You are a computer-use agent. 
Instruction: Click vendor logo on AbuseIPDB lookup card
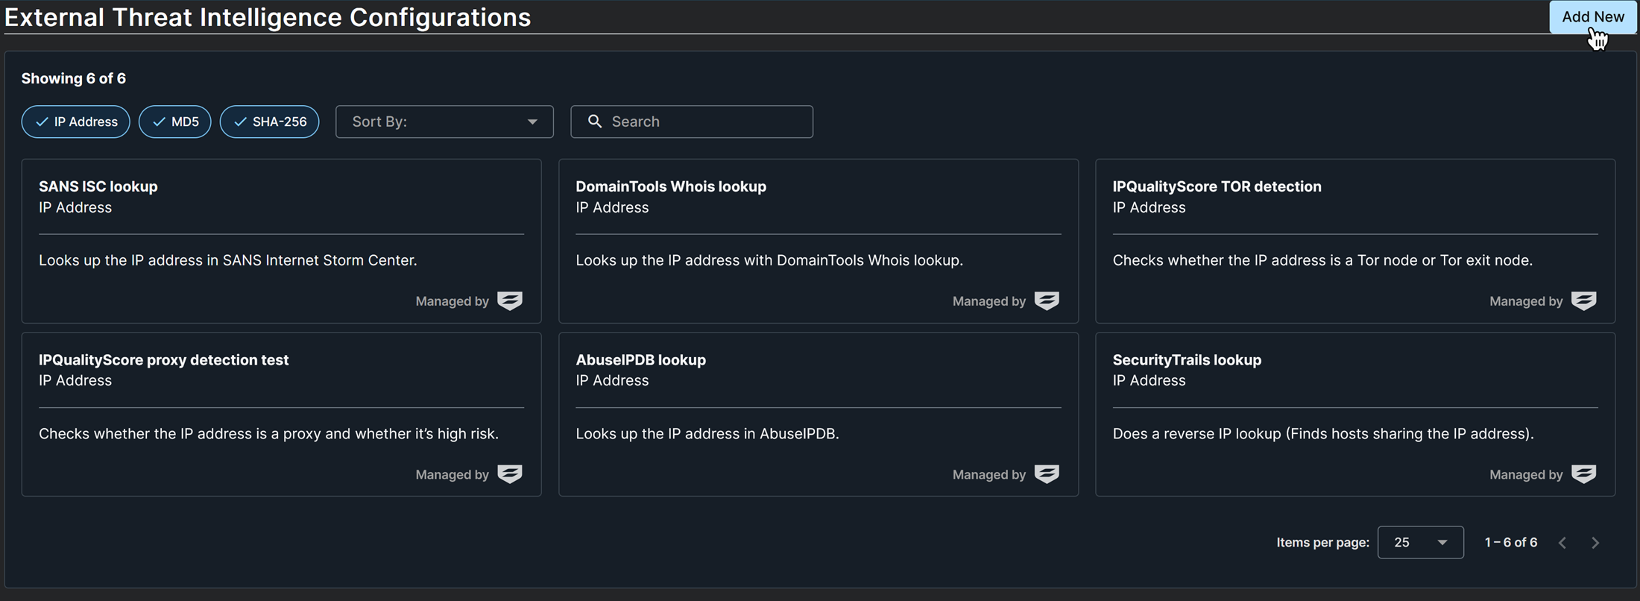pyautogui.click(x=1047, y=474)
